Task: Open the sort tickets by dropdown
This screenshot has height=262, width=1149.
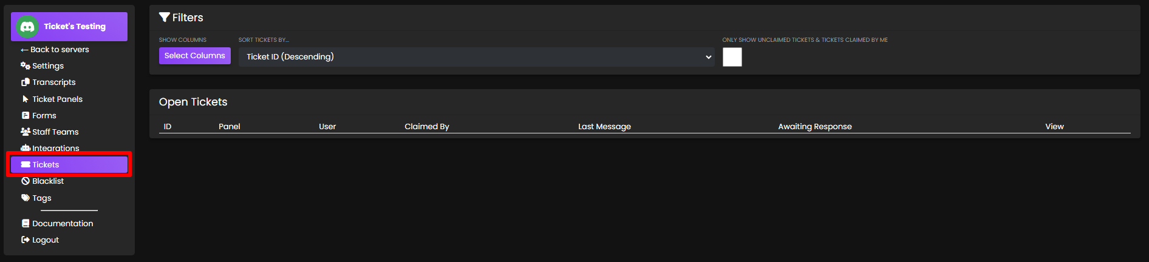Action: pyautogui.click(x=476, y=57)
